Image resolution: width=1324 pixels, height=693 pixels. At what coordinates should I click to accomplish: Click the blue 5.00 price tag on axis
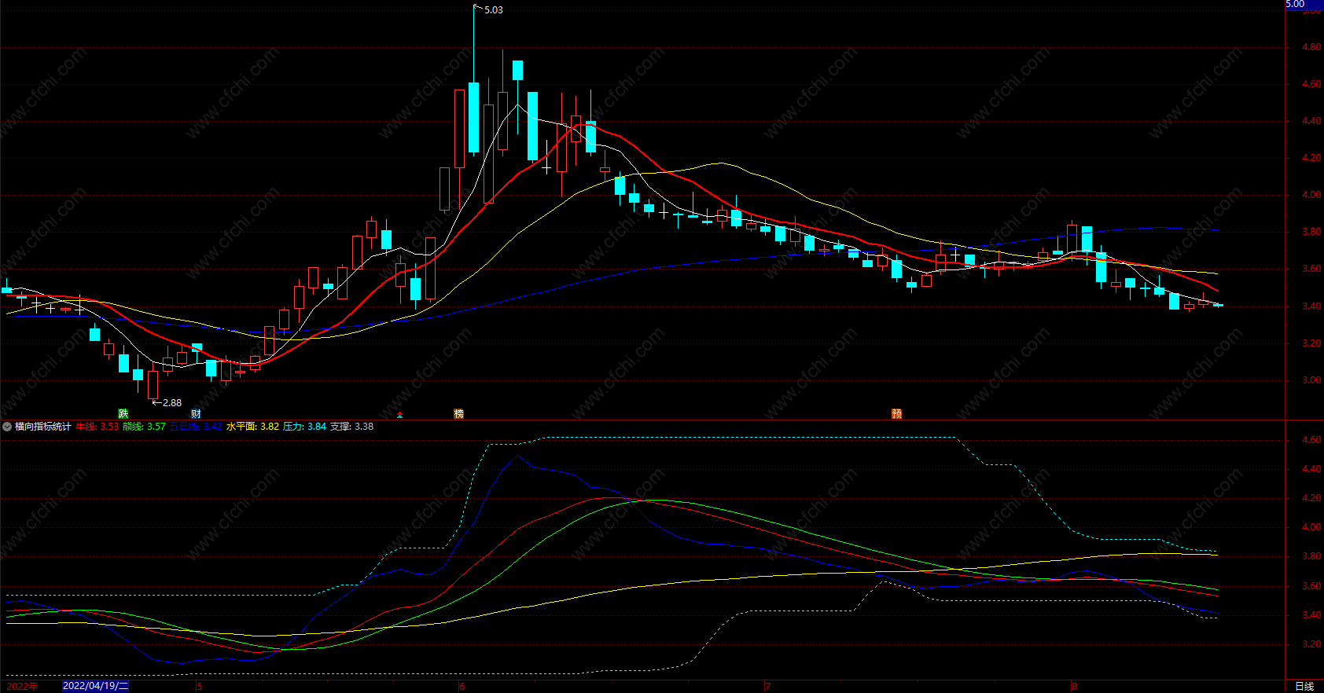[x=1295, y=5]
